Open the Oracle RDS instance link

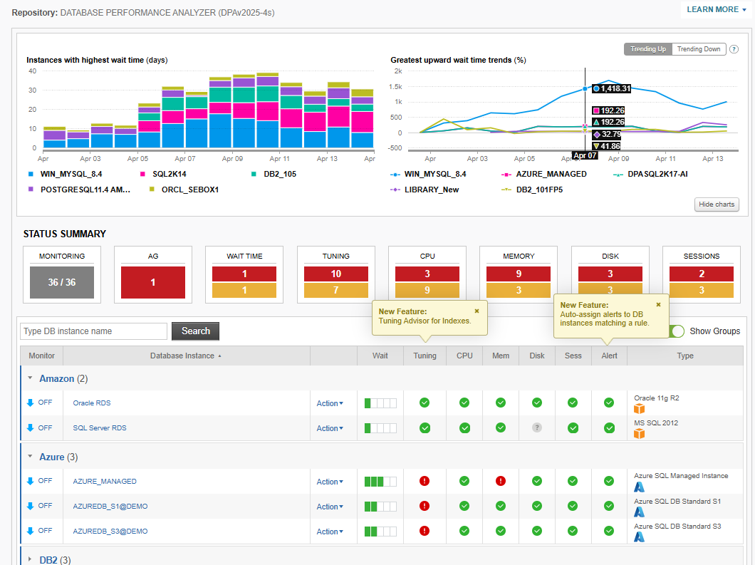pos(91,403)
